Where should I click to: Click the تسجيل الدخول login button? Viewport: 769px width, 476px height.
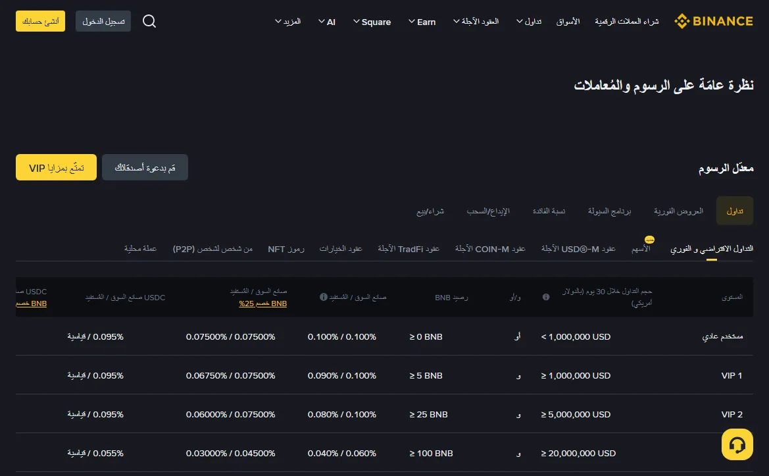[103, 21]
